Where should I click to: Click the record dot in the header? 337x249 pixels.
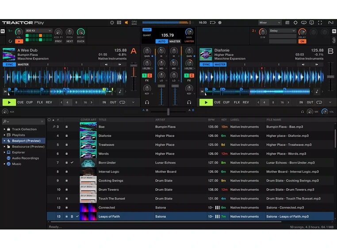[x=220, y=23]
